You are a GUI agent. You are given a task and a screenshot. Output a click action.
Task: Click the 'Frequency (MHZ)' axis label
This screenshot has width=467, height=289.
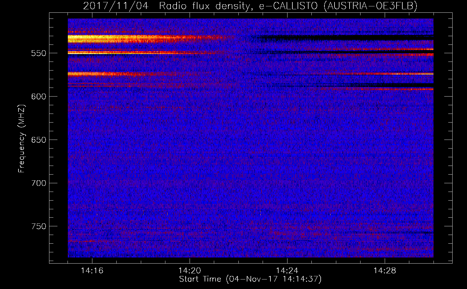[x=22, y=138]
